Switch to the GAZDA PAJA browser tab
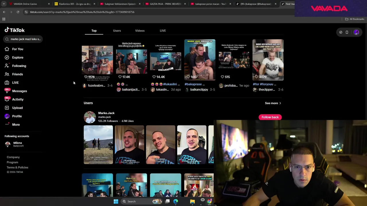The image size is (367, 206). pyautogui.click(x=165, y=4)
